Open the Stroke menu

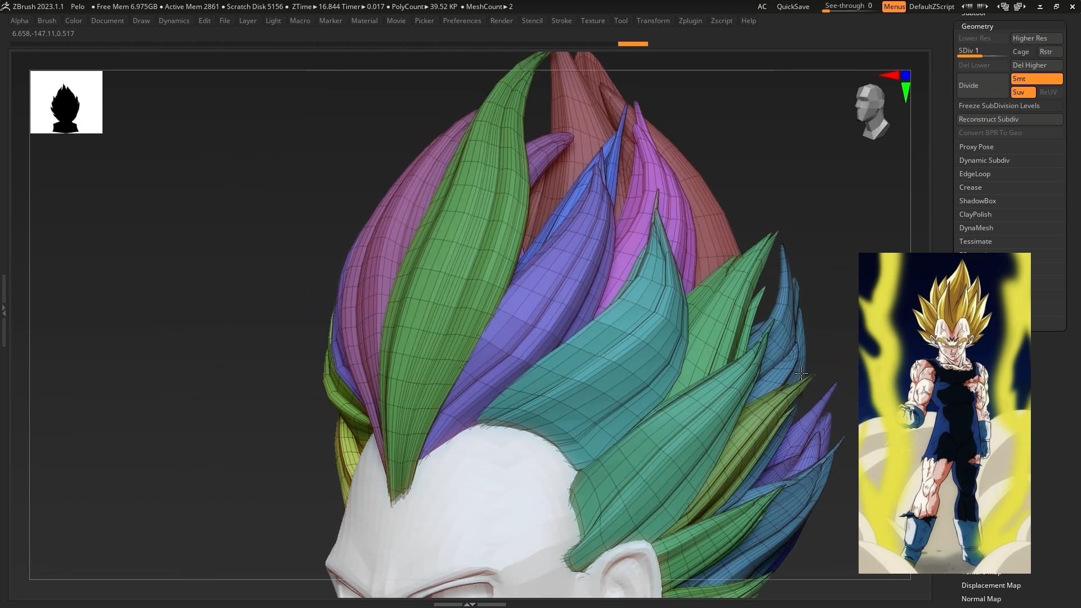pyautogui.click(x=561, y=21)
